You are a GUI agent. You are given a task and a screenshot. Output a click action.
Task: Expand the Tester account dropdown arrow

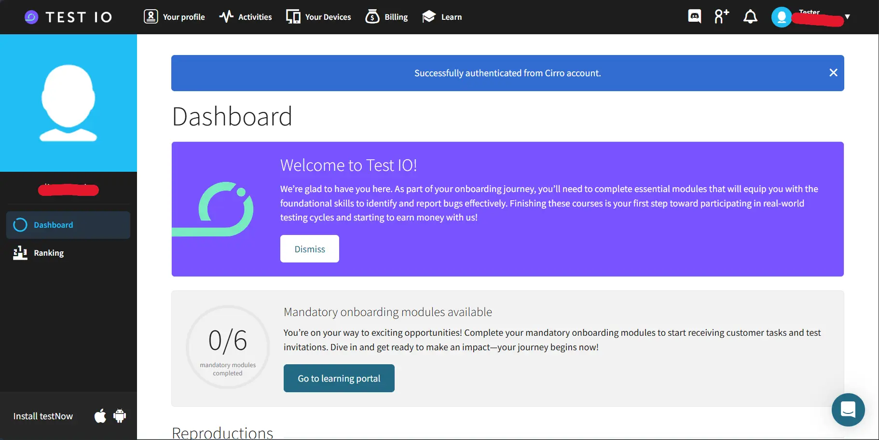click(x=847, y=17)
